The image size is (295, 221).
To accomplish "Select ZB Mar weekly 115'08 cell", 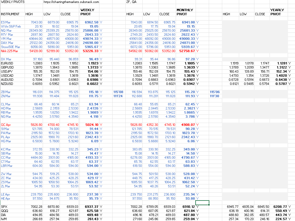I will click(x=119, y=92).
